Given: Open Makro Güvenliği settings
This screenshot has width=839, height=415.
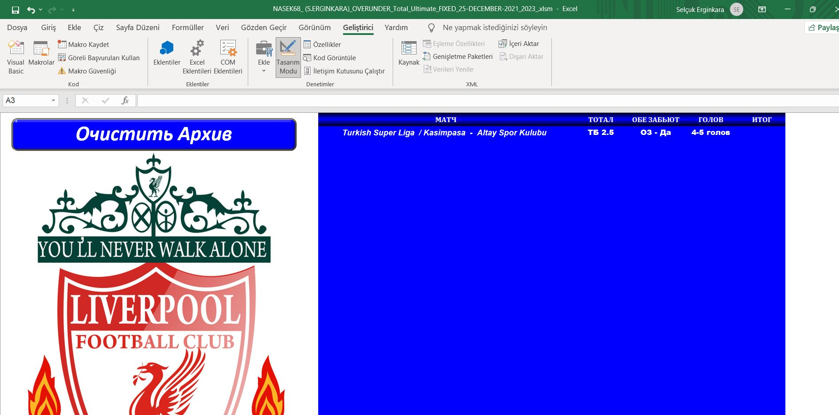Looking at the screenshot, I should 87,71.
